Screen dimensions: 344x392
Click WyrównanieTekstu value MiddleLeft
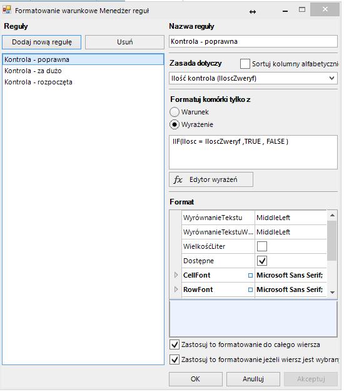[x=291, y=218]
